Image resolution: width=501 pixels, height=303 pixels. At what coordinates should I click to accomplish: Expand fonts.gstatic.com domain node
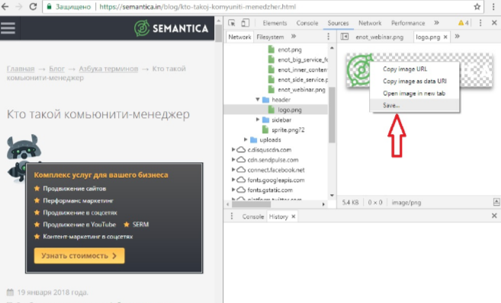[233, 190]
